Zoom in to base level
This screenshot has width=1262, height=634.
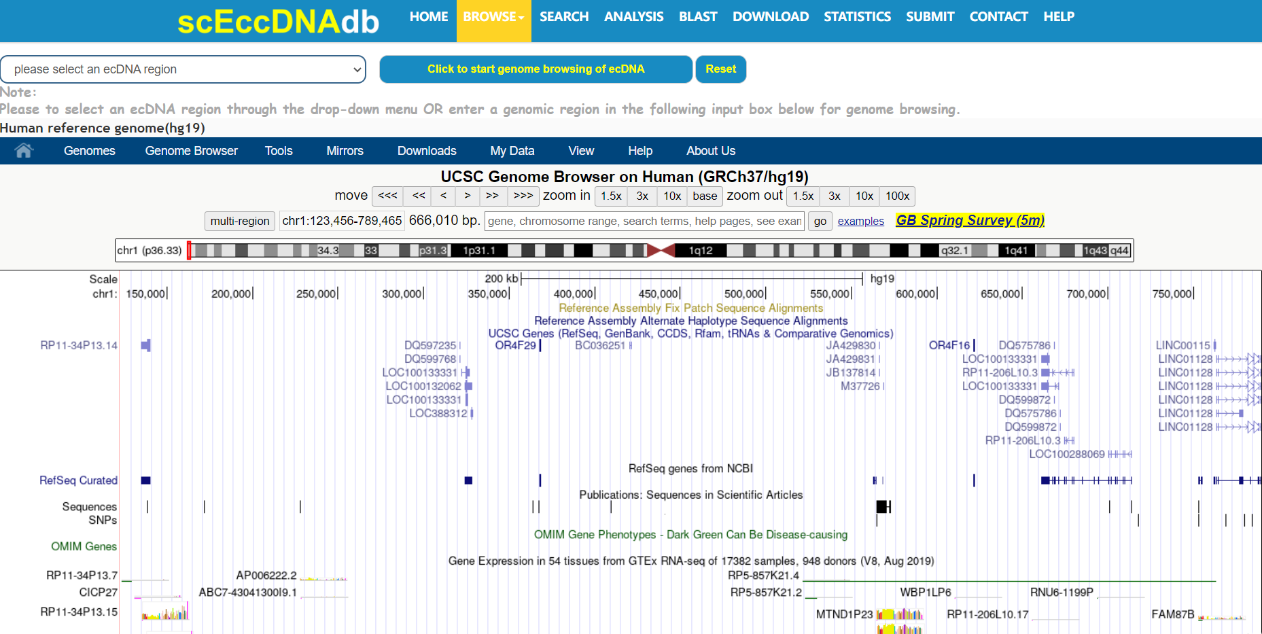click(x=705, y=196)
